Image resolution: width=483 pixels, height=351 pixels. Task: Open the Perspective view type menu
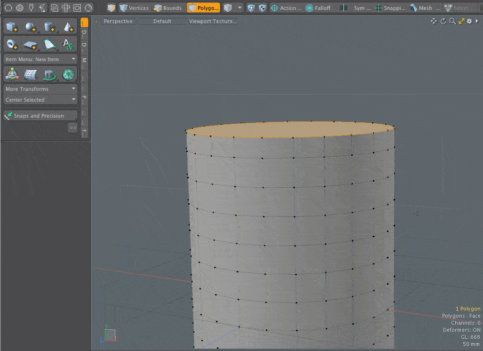coord(118,21)
